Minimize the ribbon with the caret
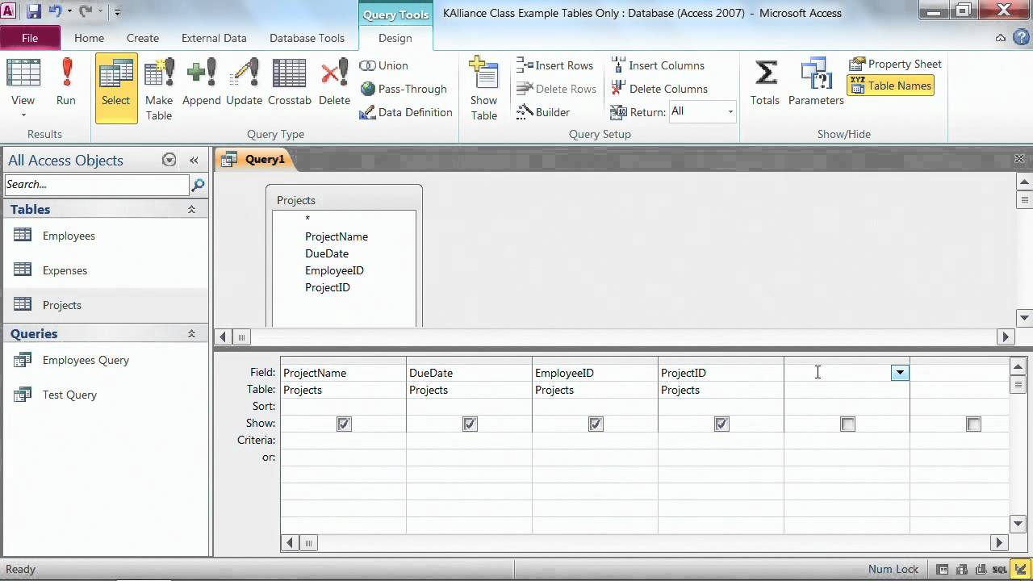The width and height of the screenshot is (1033, 581). tap(1001, 38)
